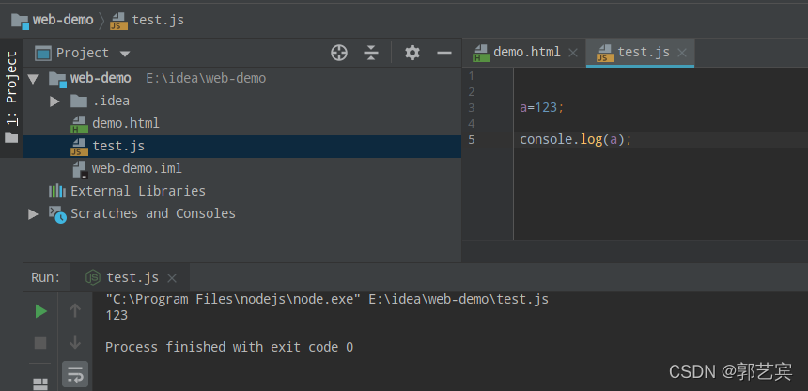Click the restore layout icon in Run toolbar
This screenshot has height=391, width=808.
[40, 384]
